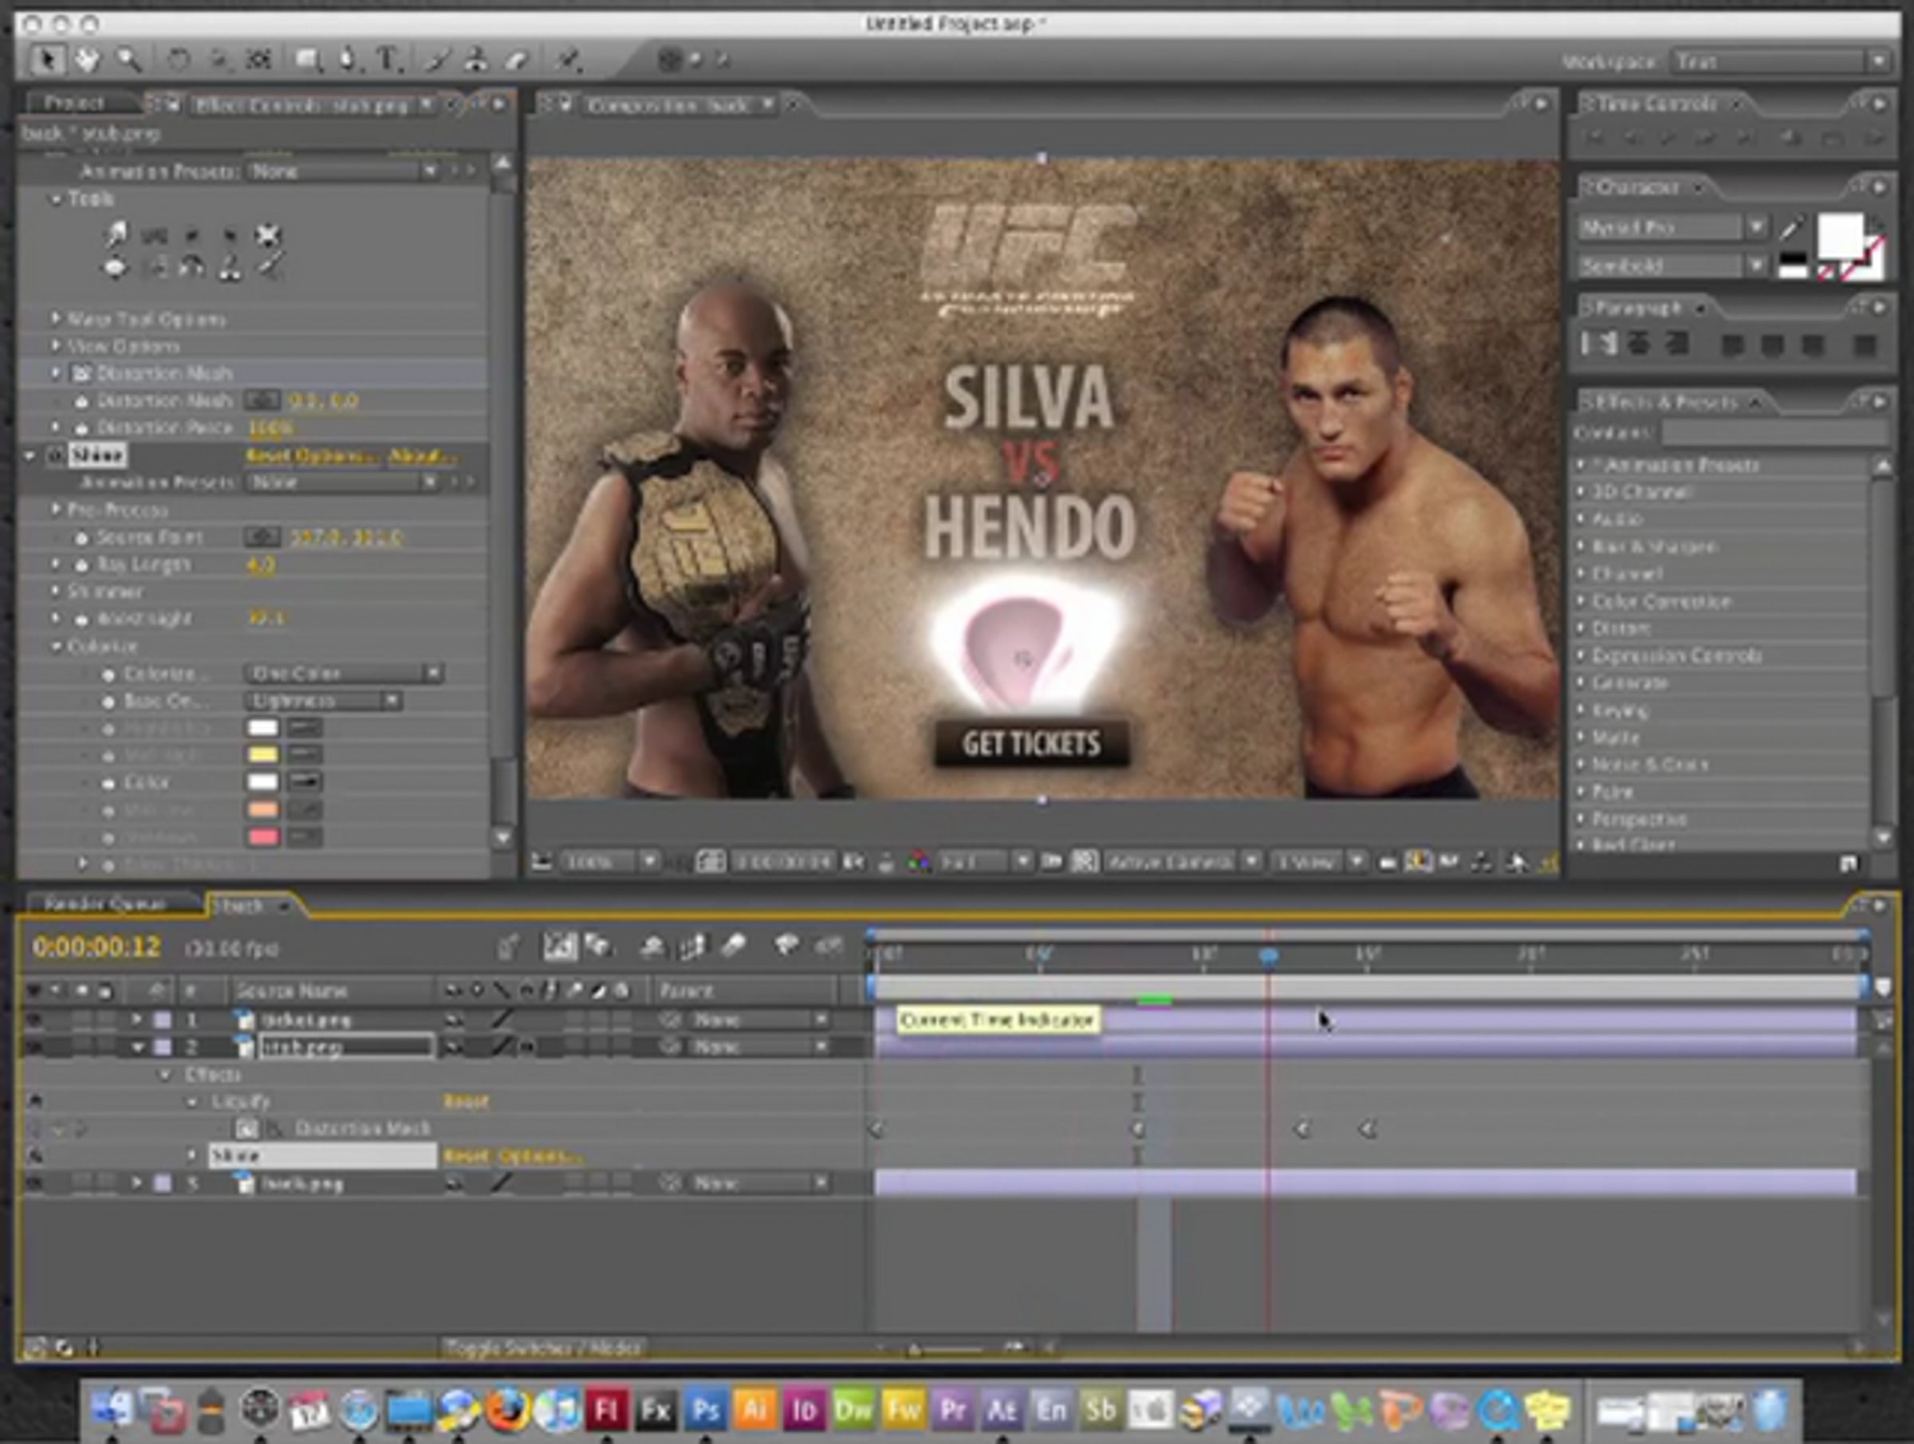Click Toggle Switches / Modes button

click(543, 1348)
